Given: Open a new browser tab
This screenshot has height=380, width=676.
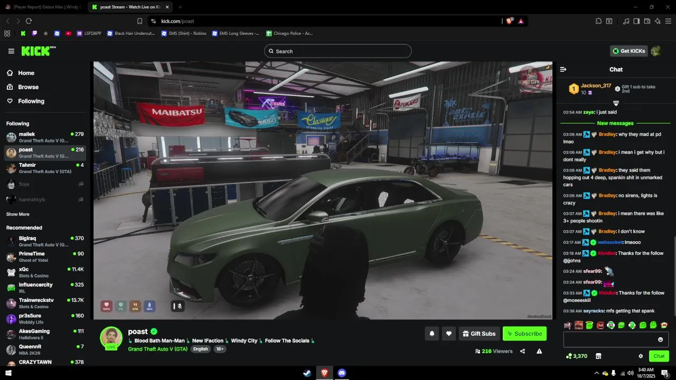Looking at the screenshot, I should point(180,7).
